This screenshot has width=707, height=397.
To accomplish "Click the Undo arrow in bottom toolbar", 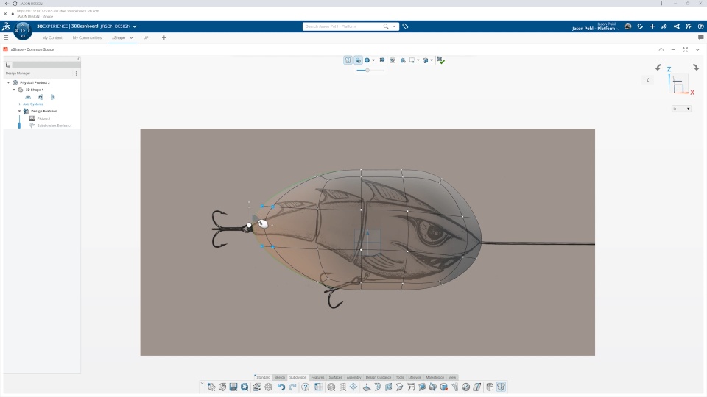I will (x=281, y=387).
